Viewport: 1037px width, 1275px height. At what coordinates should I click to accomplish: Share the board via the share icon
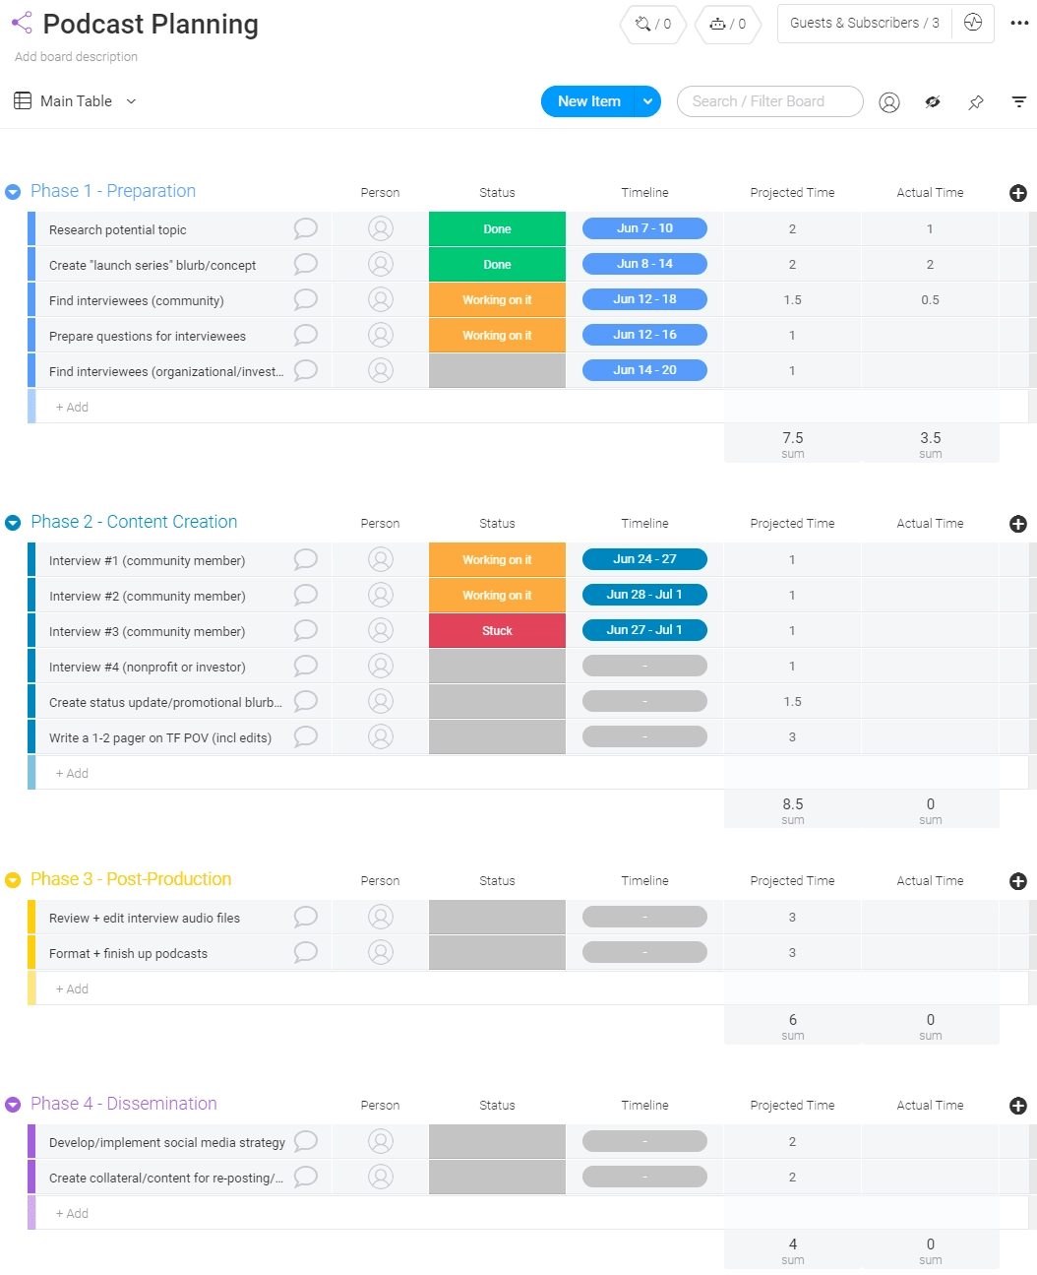20,22
